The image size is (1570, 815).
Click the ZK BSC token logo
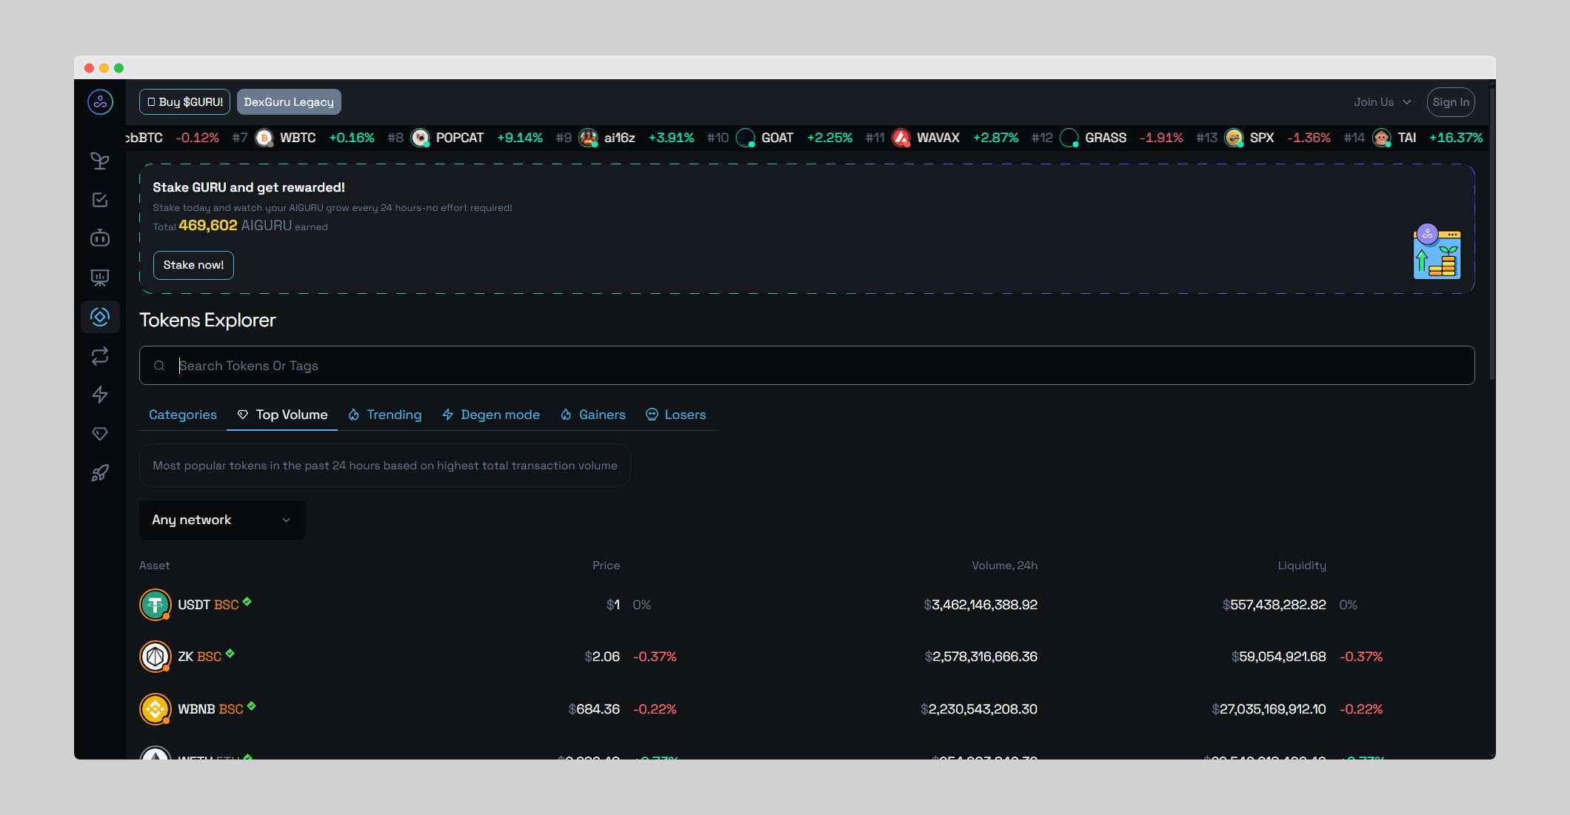click(x=156, y=657)
